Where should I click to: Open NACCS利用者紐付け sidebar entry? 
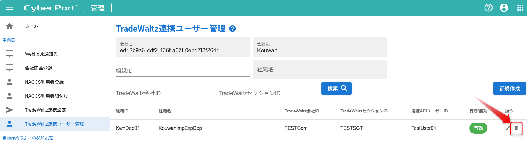tap(47, 96)
